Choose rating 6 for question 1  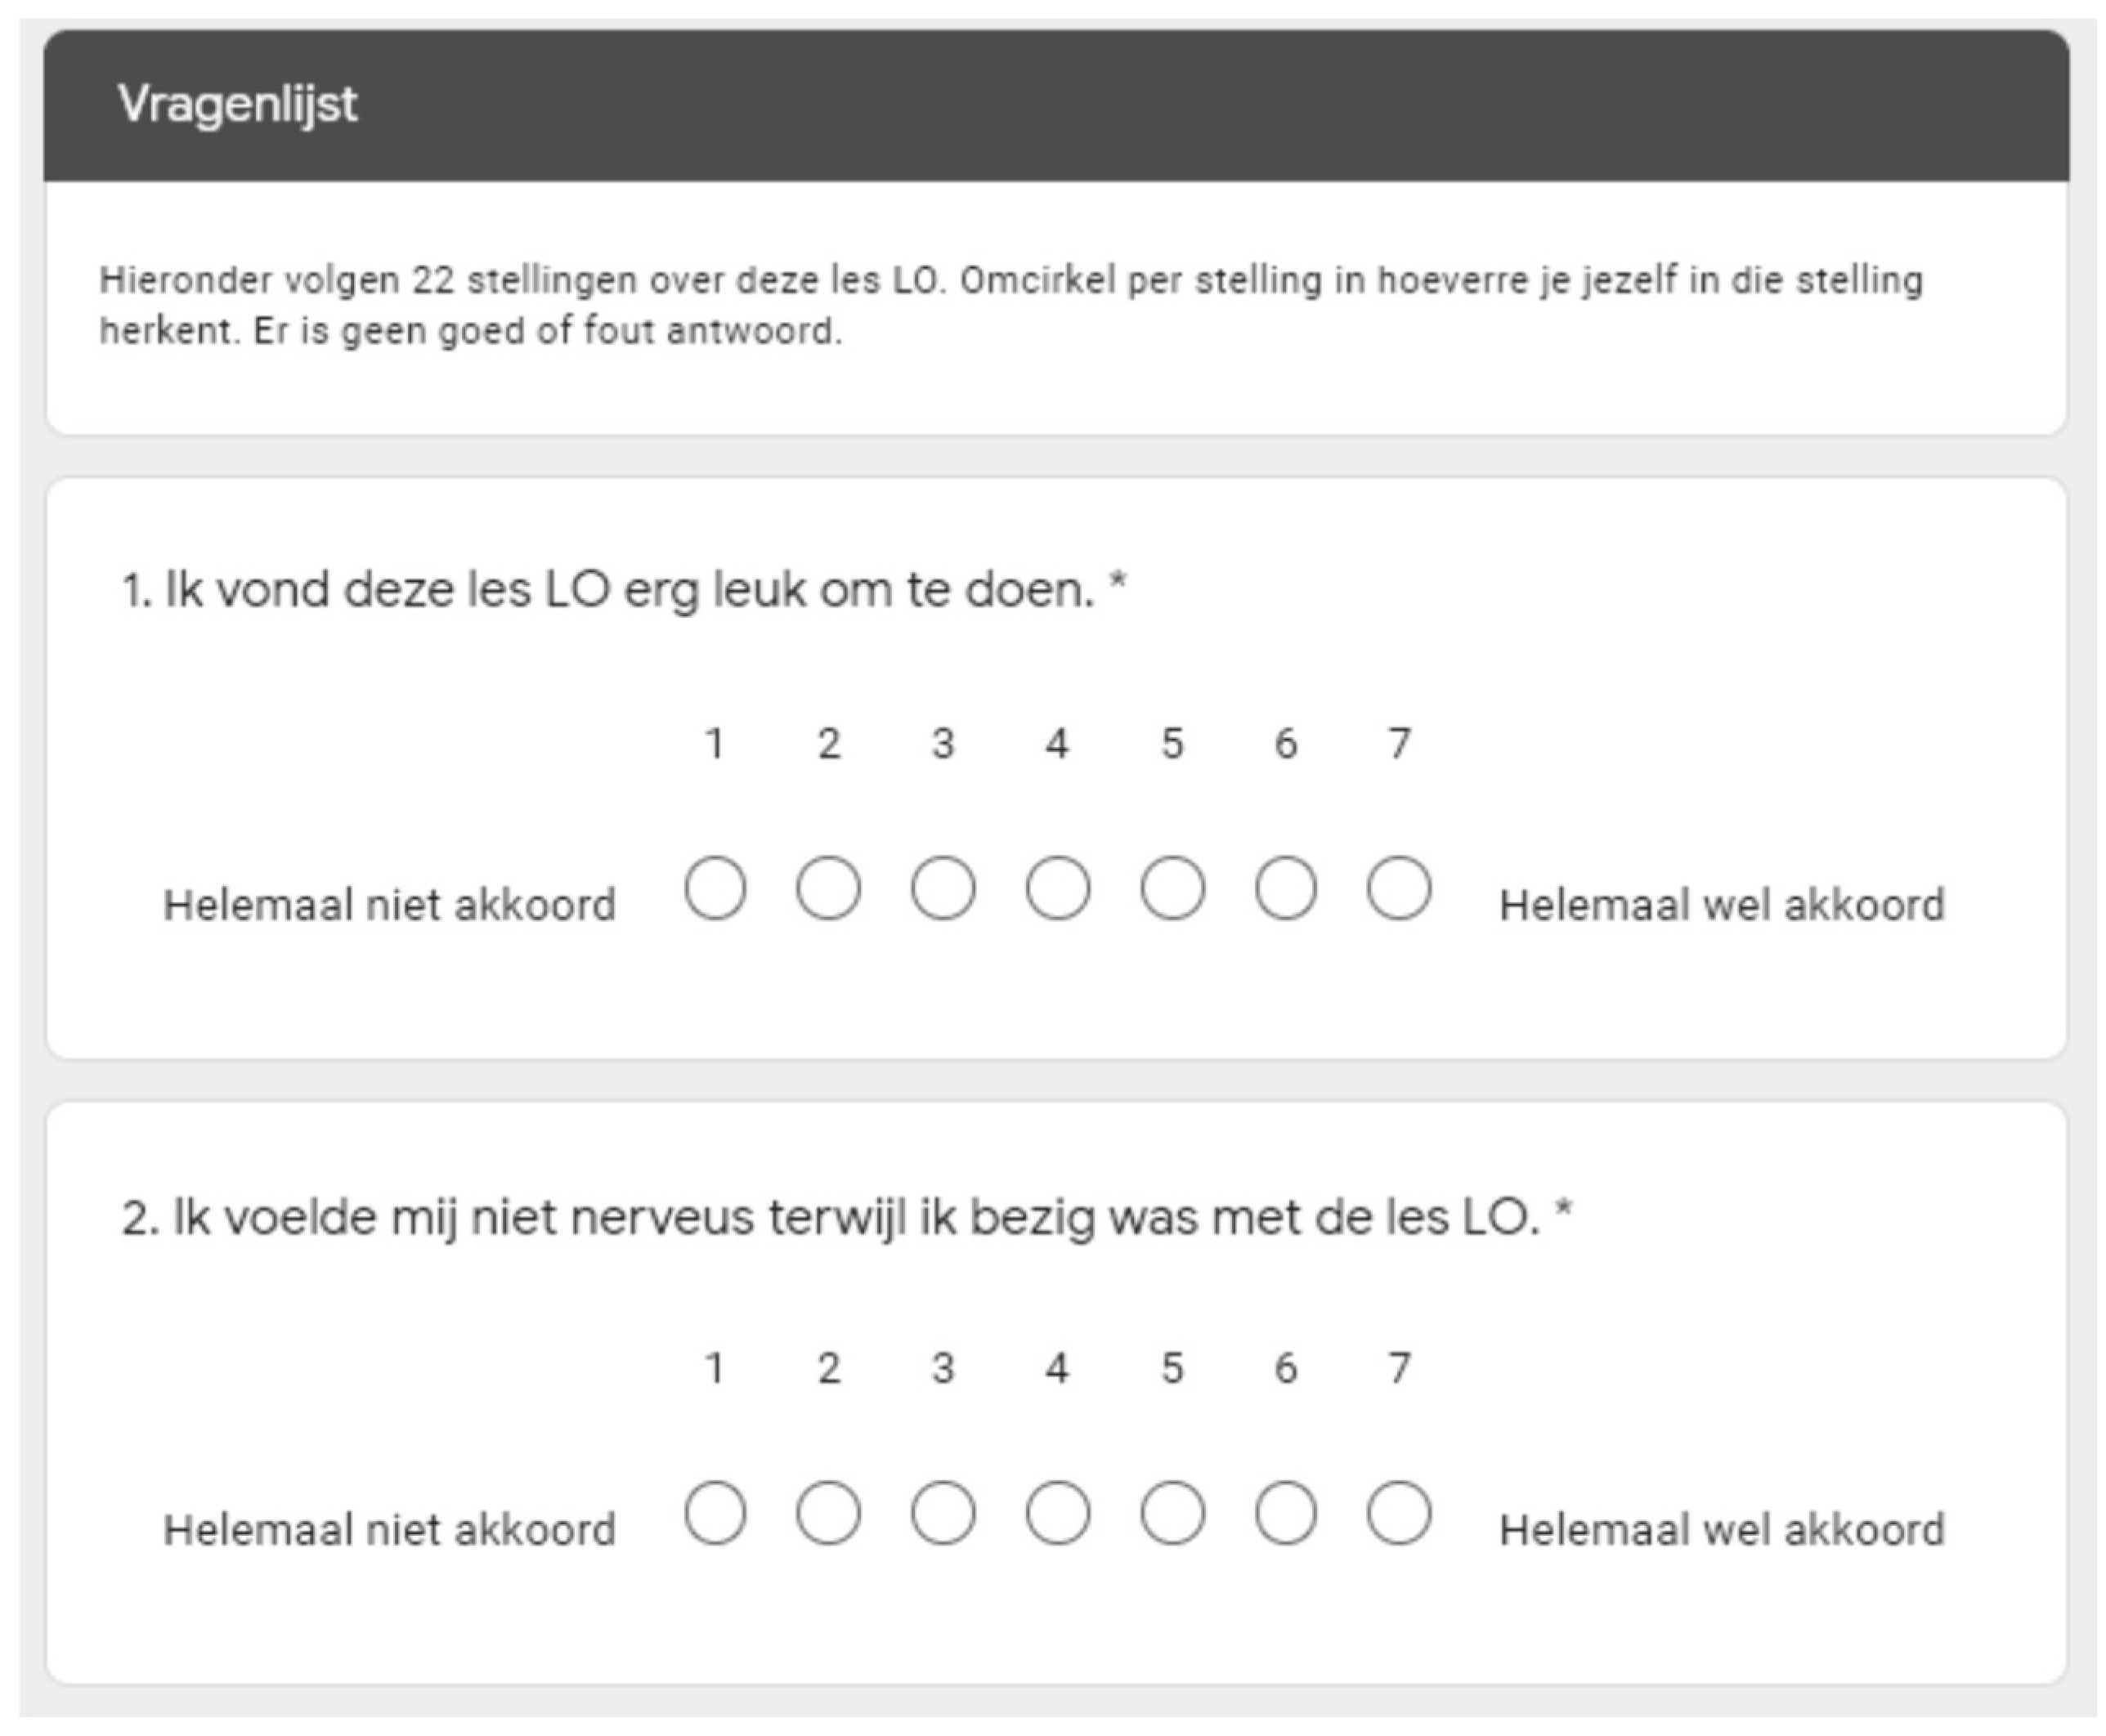click(1285, 888)
